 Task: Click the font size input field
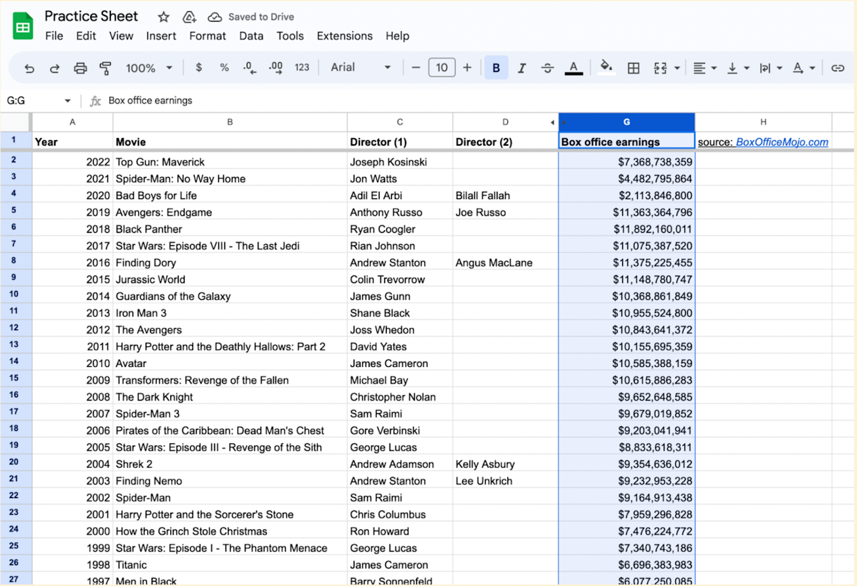(442, 67)
